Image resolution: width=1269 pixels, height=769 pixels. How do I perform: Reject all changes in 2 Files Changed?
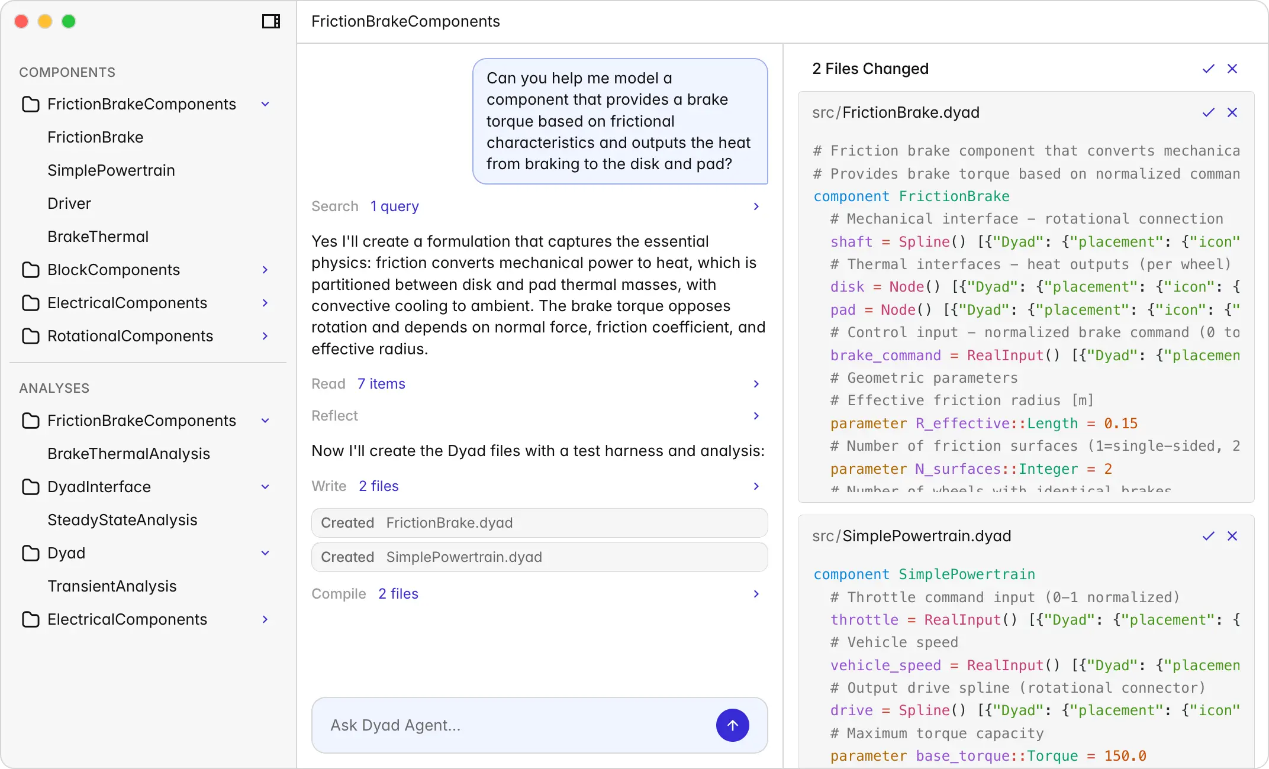tap(1232, 69)
